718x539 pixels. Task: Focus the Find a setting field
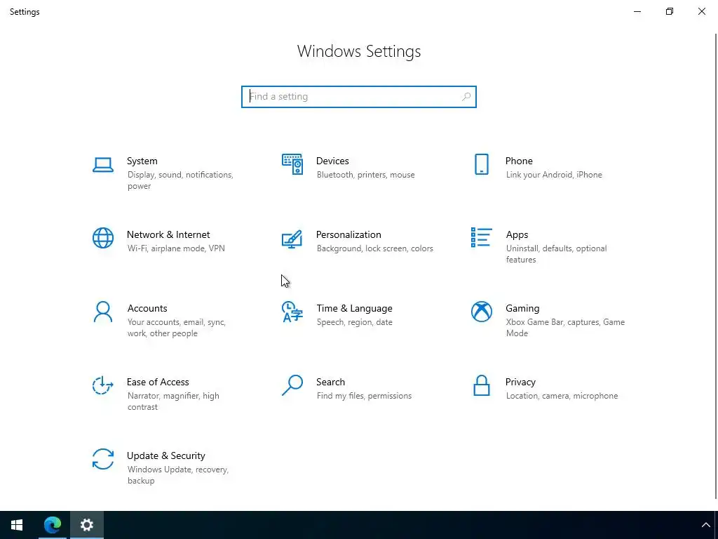358,97
